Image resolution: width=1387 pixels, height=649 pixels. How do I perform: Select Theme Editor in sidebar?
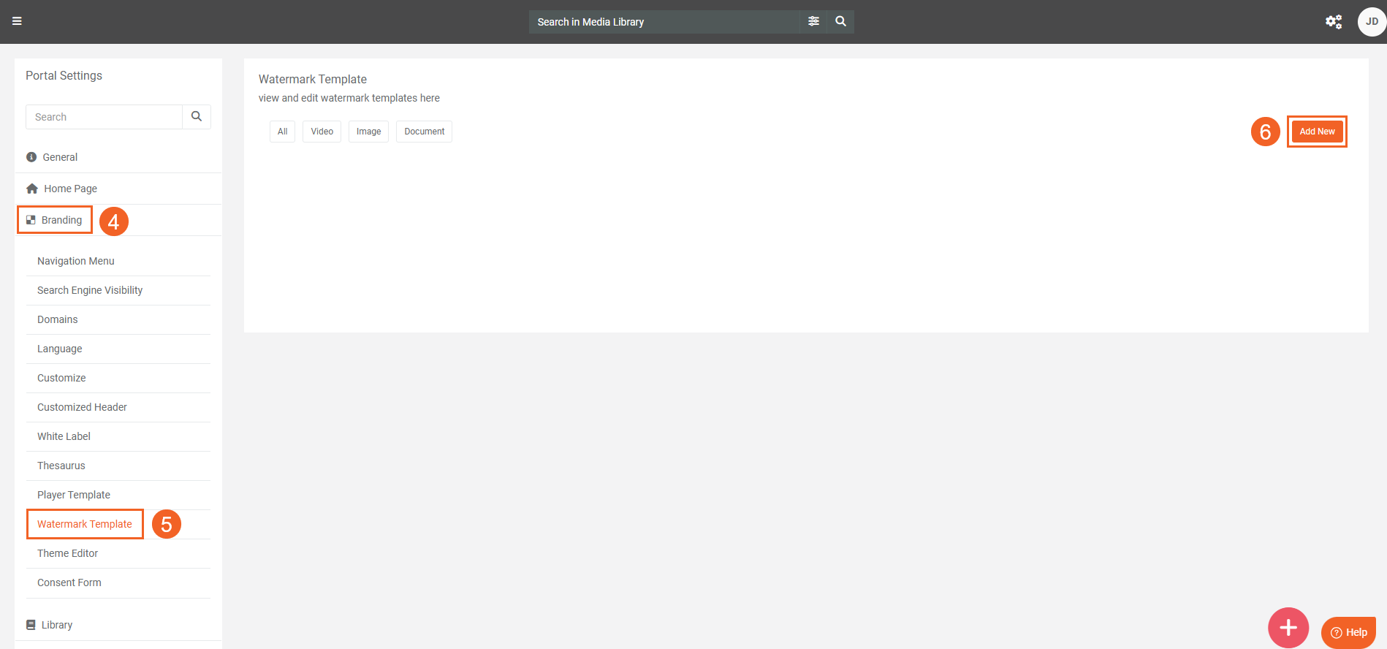pos(67,553)
